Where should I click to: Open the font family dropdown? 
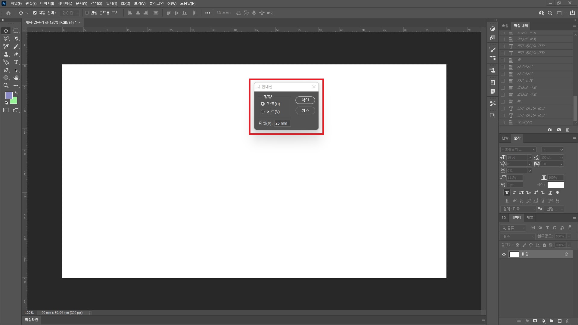(534, 150)
